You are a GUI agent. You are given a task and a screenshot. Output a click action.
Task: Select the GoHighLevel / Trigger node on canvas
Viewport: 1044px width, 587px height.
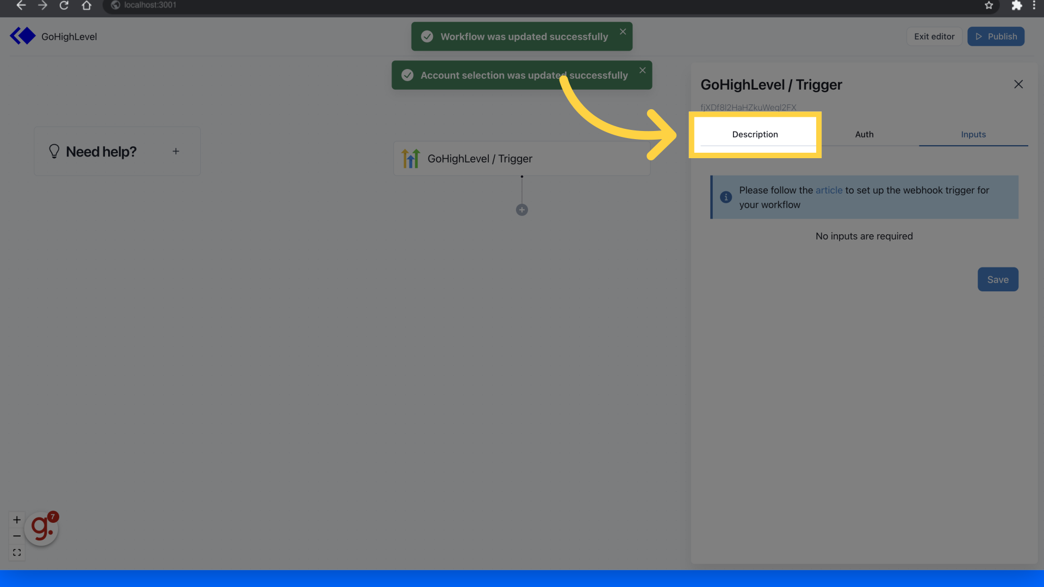521,159
